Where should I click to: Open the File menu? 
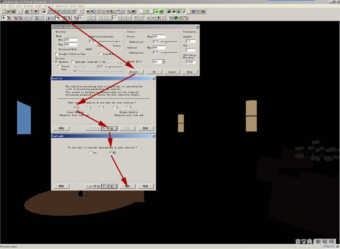pos(4,6)
